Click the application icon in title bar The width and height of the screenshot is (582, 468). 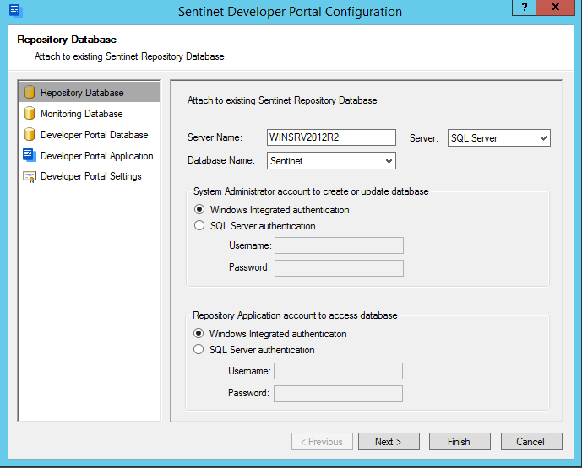tap(15, 11)
